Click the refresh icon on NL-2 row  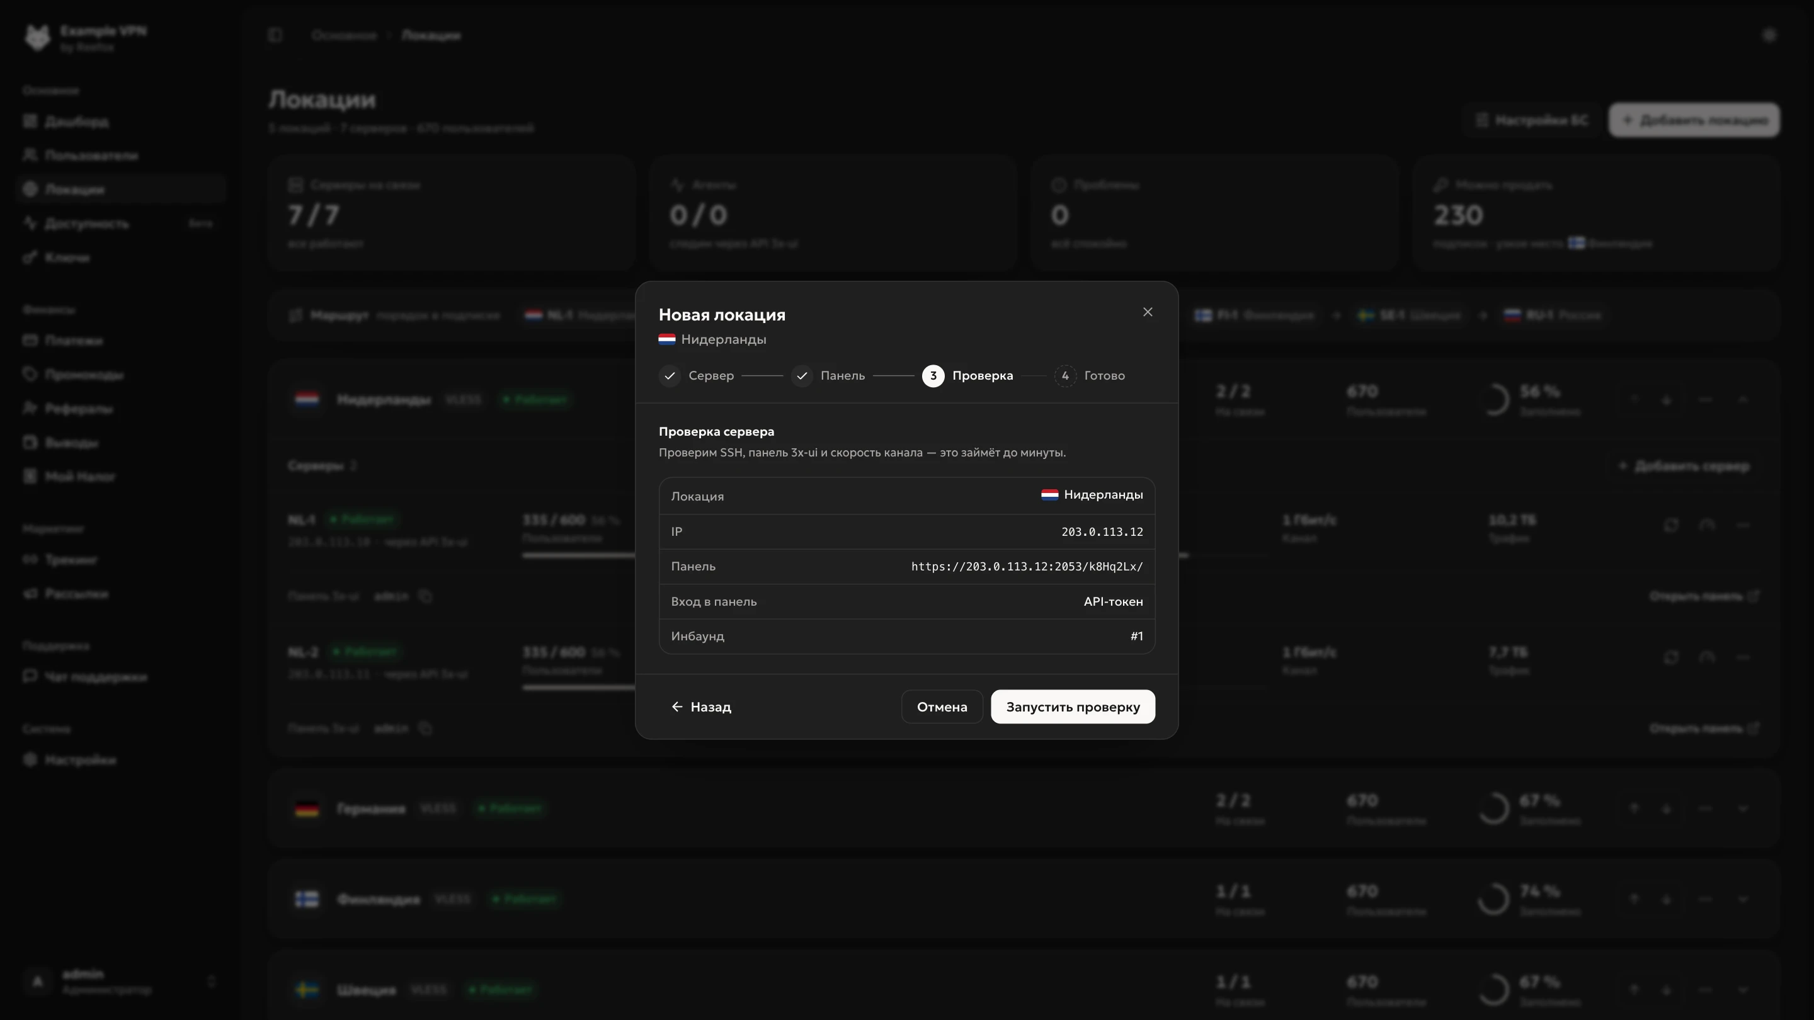click(x=1670, y=657)
